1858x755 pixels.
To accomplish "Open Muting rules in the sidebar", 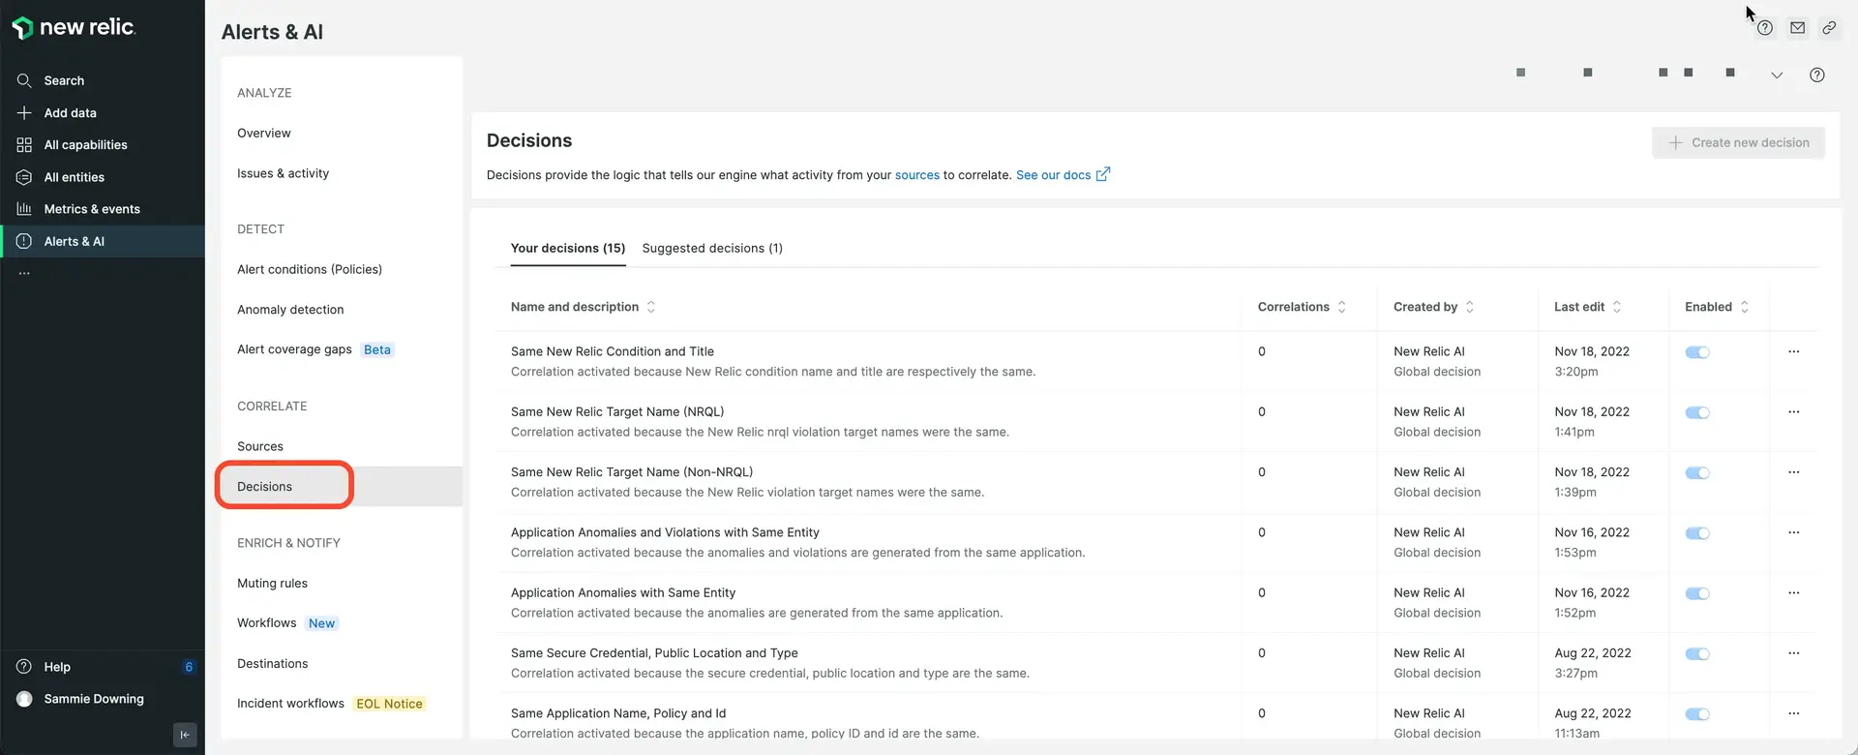I will 272,584.
